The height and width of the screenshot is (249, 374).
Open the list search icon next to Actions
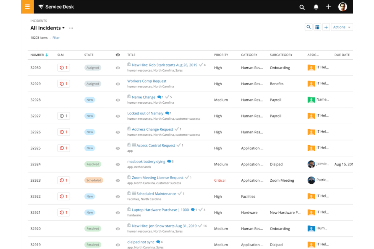tap(309, 27)
